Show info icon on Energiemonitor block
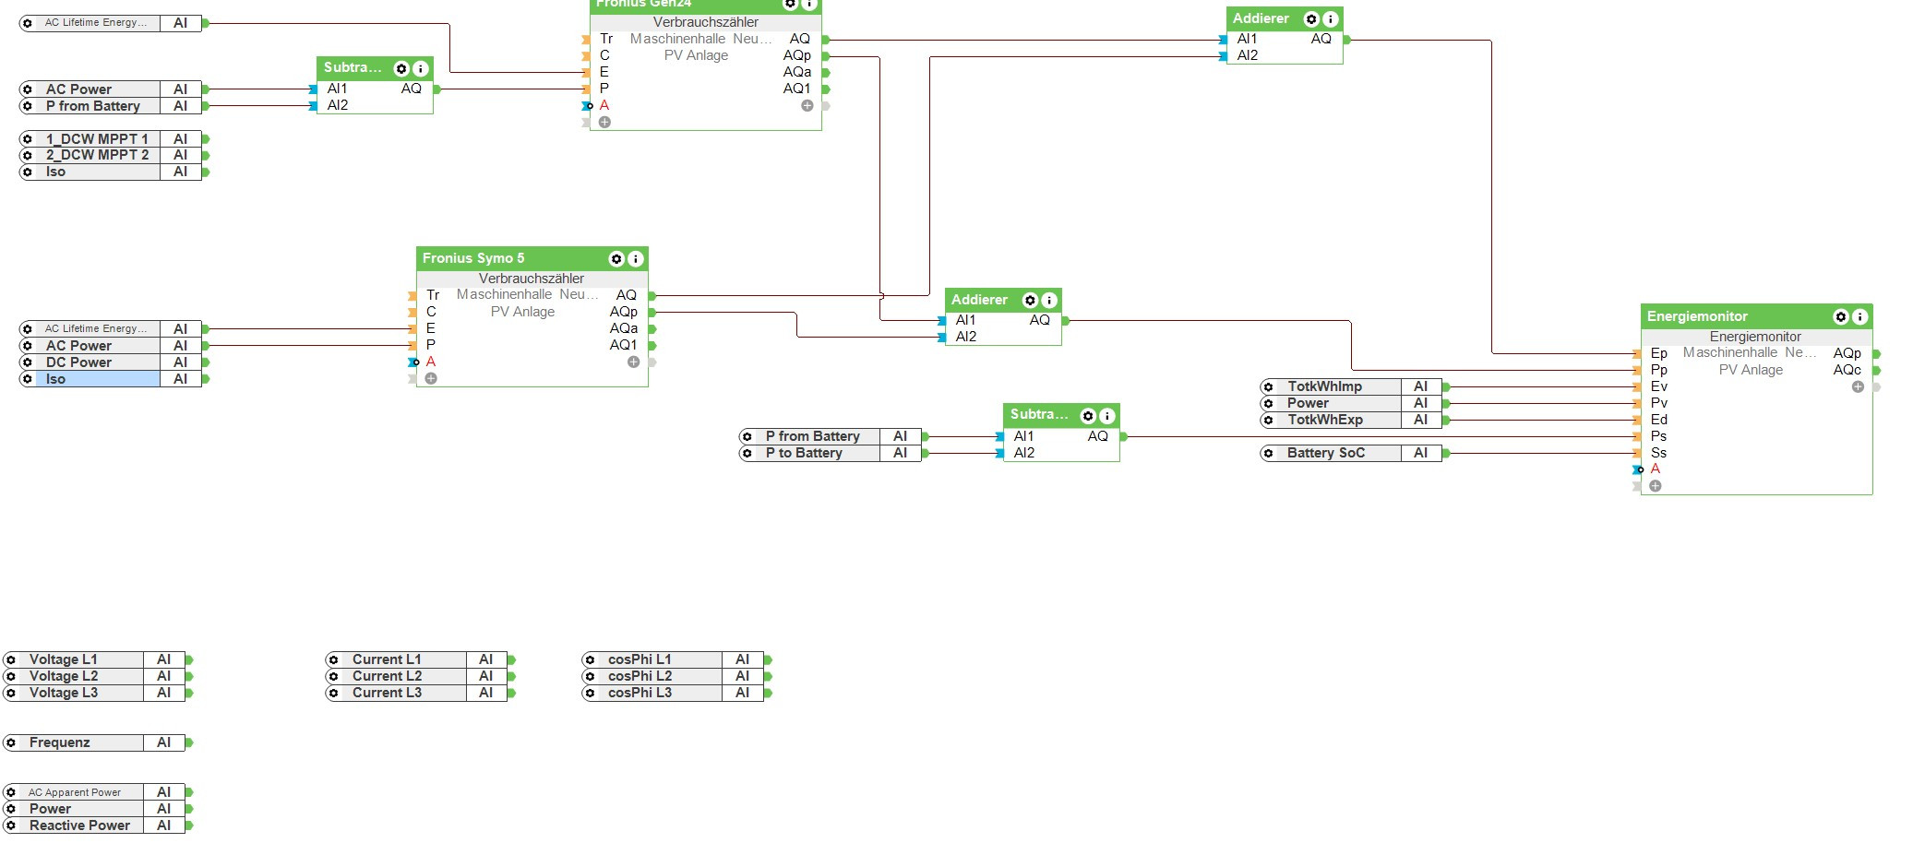Viewport: 1925px width, 843px height. coord(1859,317)
